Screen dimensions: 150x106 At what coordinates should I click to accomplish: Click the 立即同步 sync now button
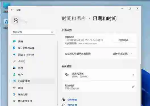[124, 40]
